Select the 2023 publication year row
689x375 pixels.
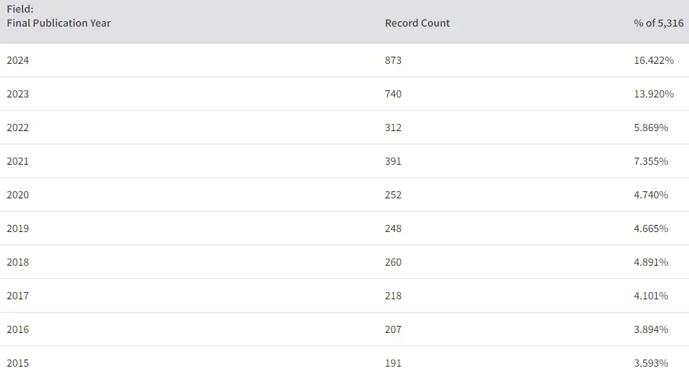click(x=344, y=94)
